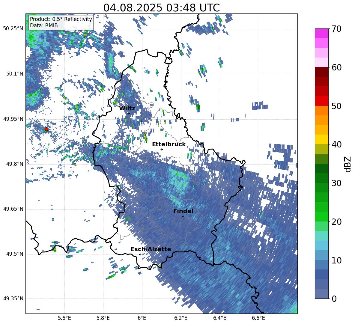Image resolution: width=355 pixels, height=324 pixels.
Task: Click the Data: RMIB text
Action: (x=44, y=25)
